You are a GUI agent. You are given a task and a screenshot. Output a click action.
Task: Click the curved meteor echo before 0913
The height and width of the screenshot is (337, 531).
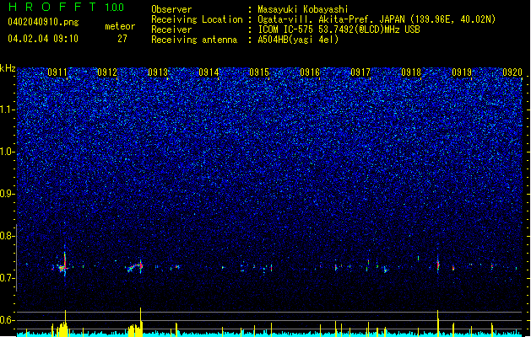coord(135,267)
